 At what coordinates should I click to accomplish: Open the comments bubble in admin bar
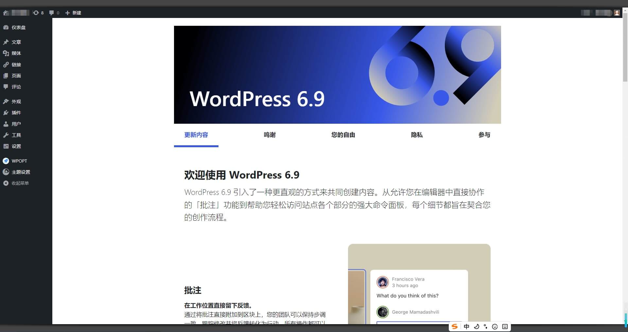pos(54,13)
